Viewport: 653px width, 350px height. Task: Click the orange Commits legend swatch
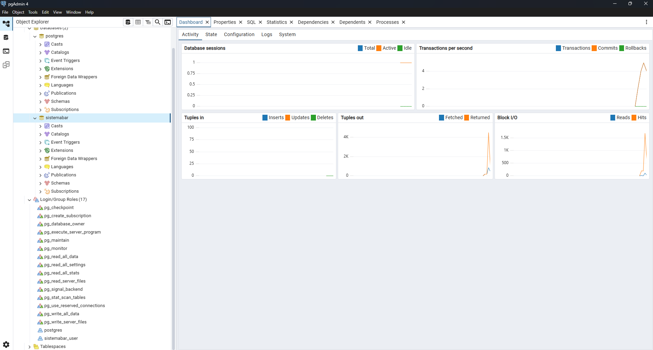(x=594, y=48)
